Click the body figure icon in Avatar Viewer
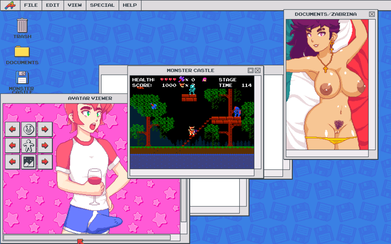The image size is (391, 244). point(29,145)
